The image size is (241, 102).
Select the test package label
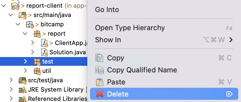(48, 62)
